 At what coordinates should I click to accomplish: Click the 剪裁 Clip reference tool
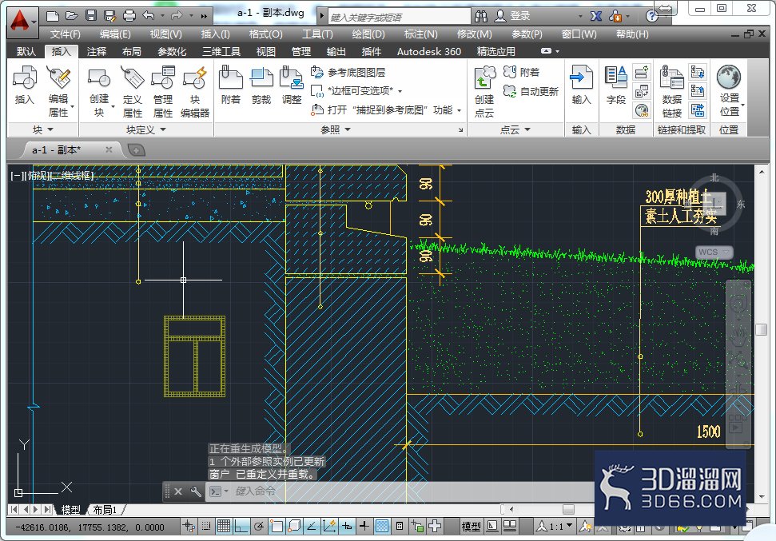[261, 86]
